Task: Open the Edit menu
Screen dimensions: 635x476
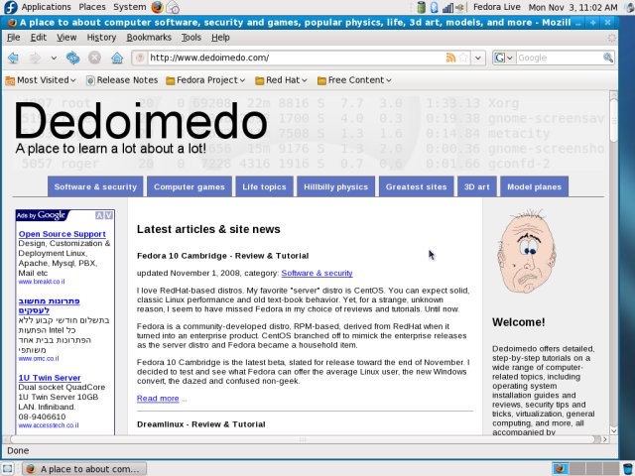Action: pyautogui.click(x=39, y=38)
